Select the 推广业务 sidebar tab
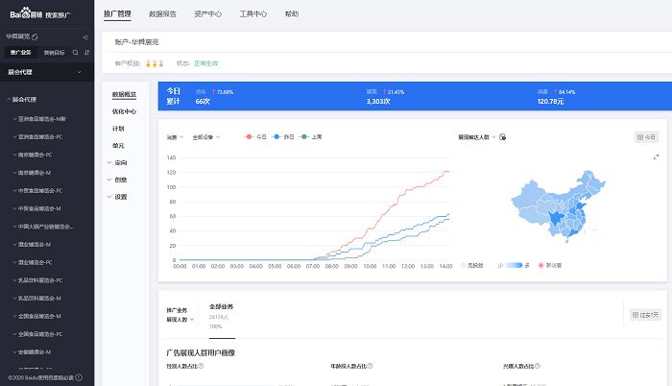This screenshot has height=386, width=672. point(20,52)
